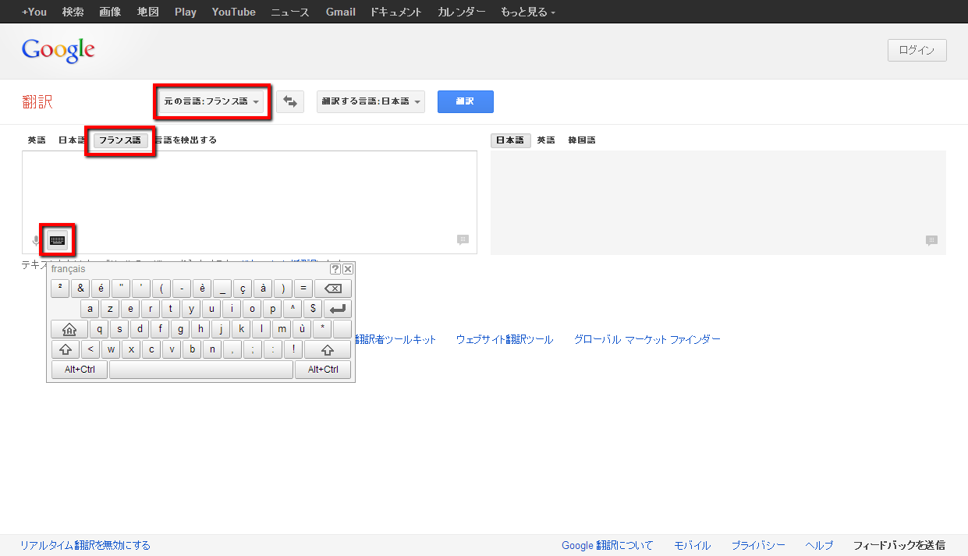Click the comment icon in translation result box
The width and height of the screenshot is (968, 556).
(931, 241)
